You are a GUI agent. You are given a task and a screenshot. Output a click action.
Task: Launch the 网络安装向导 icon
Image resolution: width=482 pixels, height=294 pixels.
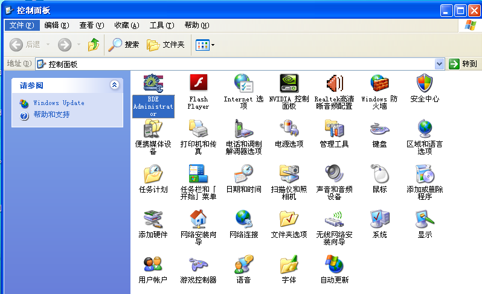(198, 219)
